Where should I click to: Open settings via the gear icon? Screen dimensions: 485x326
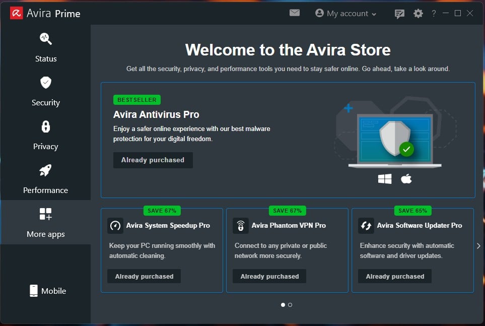tap(418, 13)
